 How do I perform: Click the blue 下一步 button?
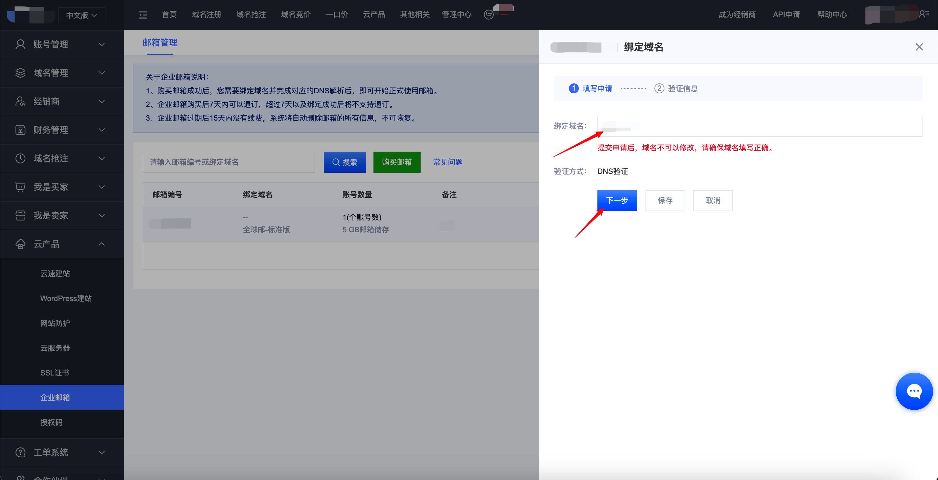point(617,201)
